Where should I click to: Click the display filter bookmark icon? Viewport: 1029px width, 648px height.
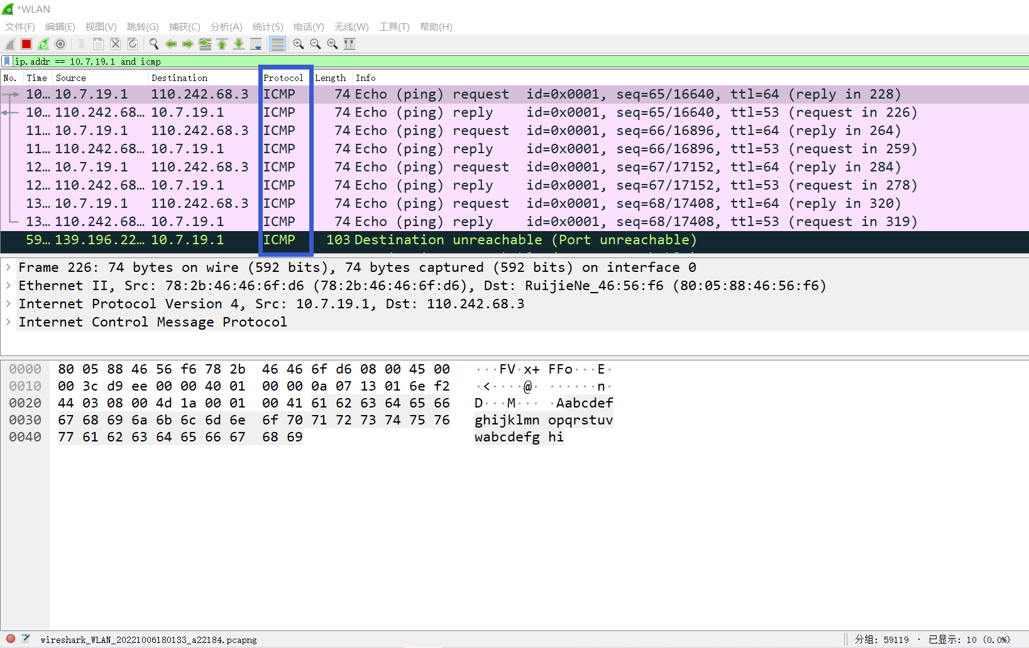pyautogui.click(x=7, y=61)
